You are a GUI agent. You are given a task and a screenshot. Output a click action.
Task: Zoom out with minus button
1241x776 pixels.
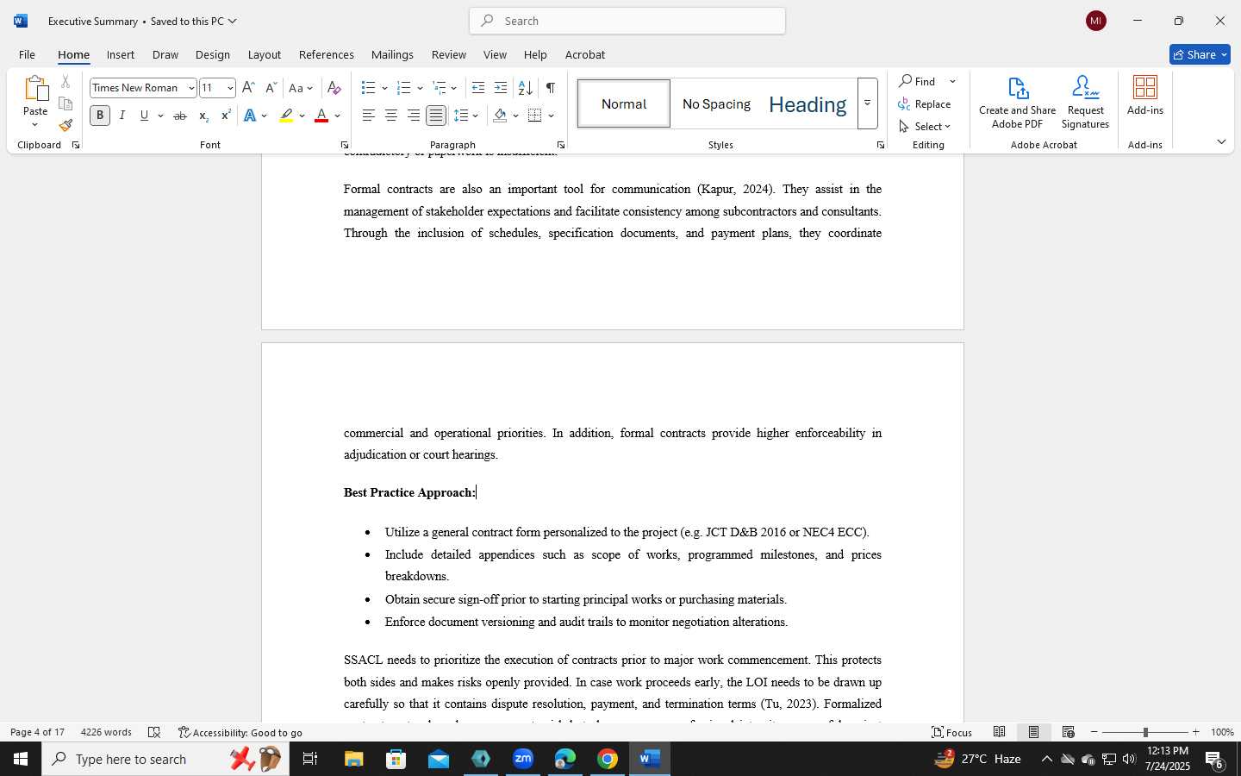[1094, 732]
